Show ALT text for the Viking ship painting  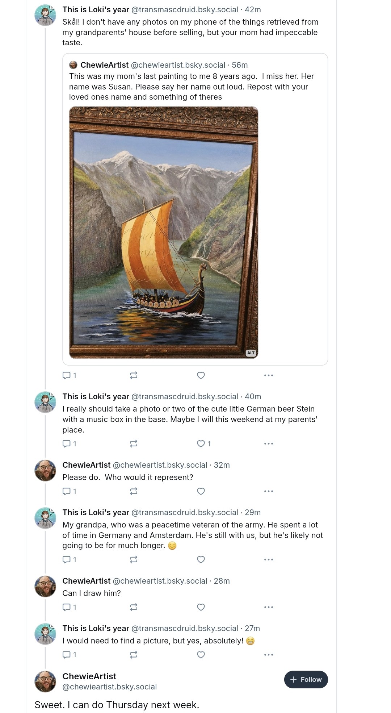tap(251, 353)
